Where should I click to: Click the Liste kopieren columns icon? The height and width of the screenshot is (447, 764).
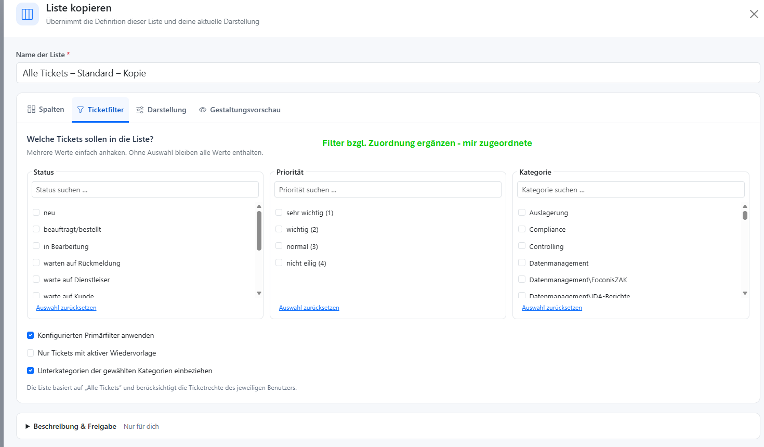coord(28,14)
